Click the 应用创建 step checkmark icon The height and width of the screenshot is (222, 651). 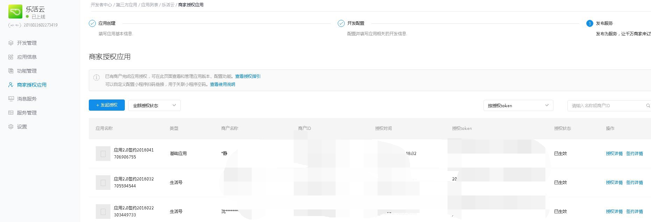click(92, 23)
